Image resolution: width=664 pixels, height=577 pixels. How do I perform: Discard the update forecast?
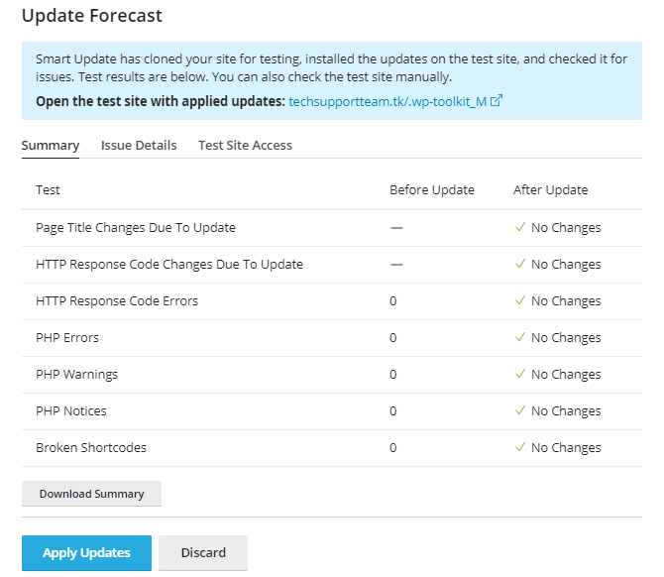[x=203, y=553]
